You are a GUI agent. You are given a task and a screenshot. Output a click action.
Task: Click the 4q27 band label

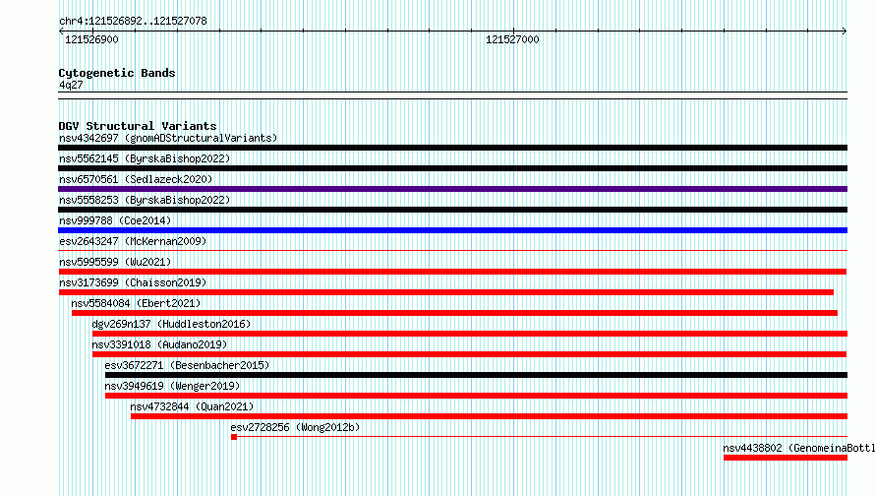pyautogui.click(x=71, y=85)
